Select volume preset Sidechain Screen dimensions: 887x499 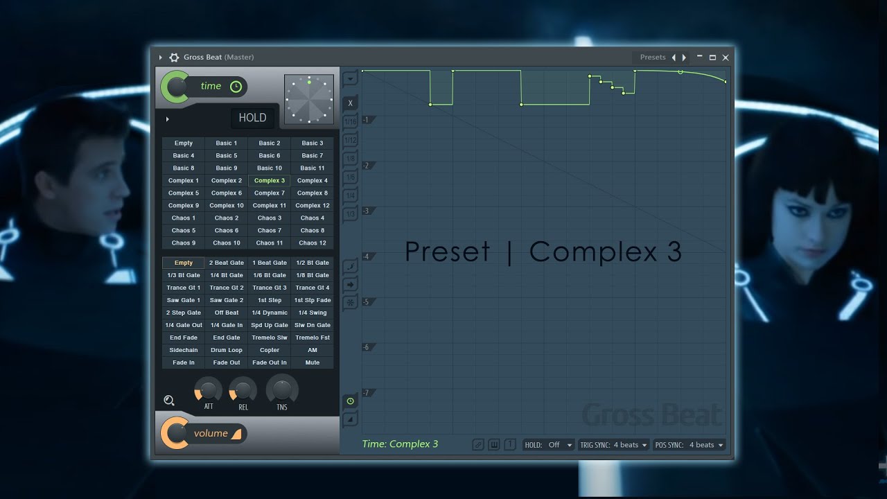[184, 351]
